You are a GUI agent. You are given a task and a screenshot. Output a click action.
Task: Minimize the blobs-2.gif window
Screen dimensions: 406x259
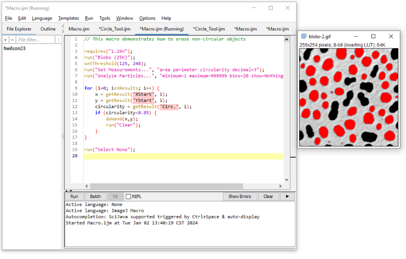click(x=356, y=36)
